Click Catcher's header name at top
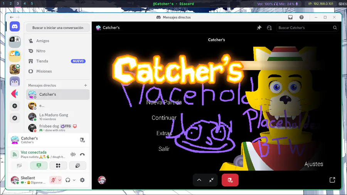Screen dimensions: 347x195 111,28
